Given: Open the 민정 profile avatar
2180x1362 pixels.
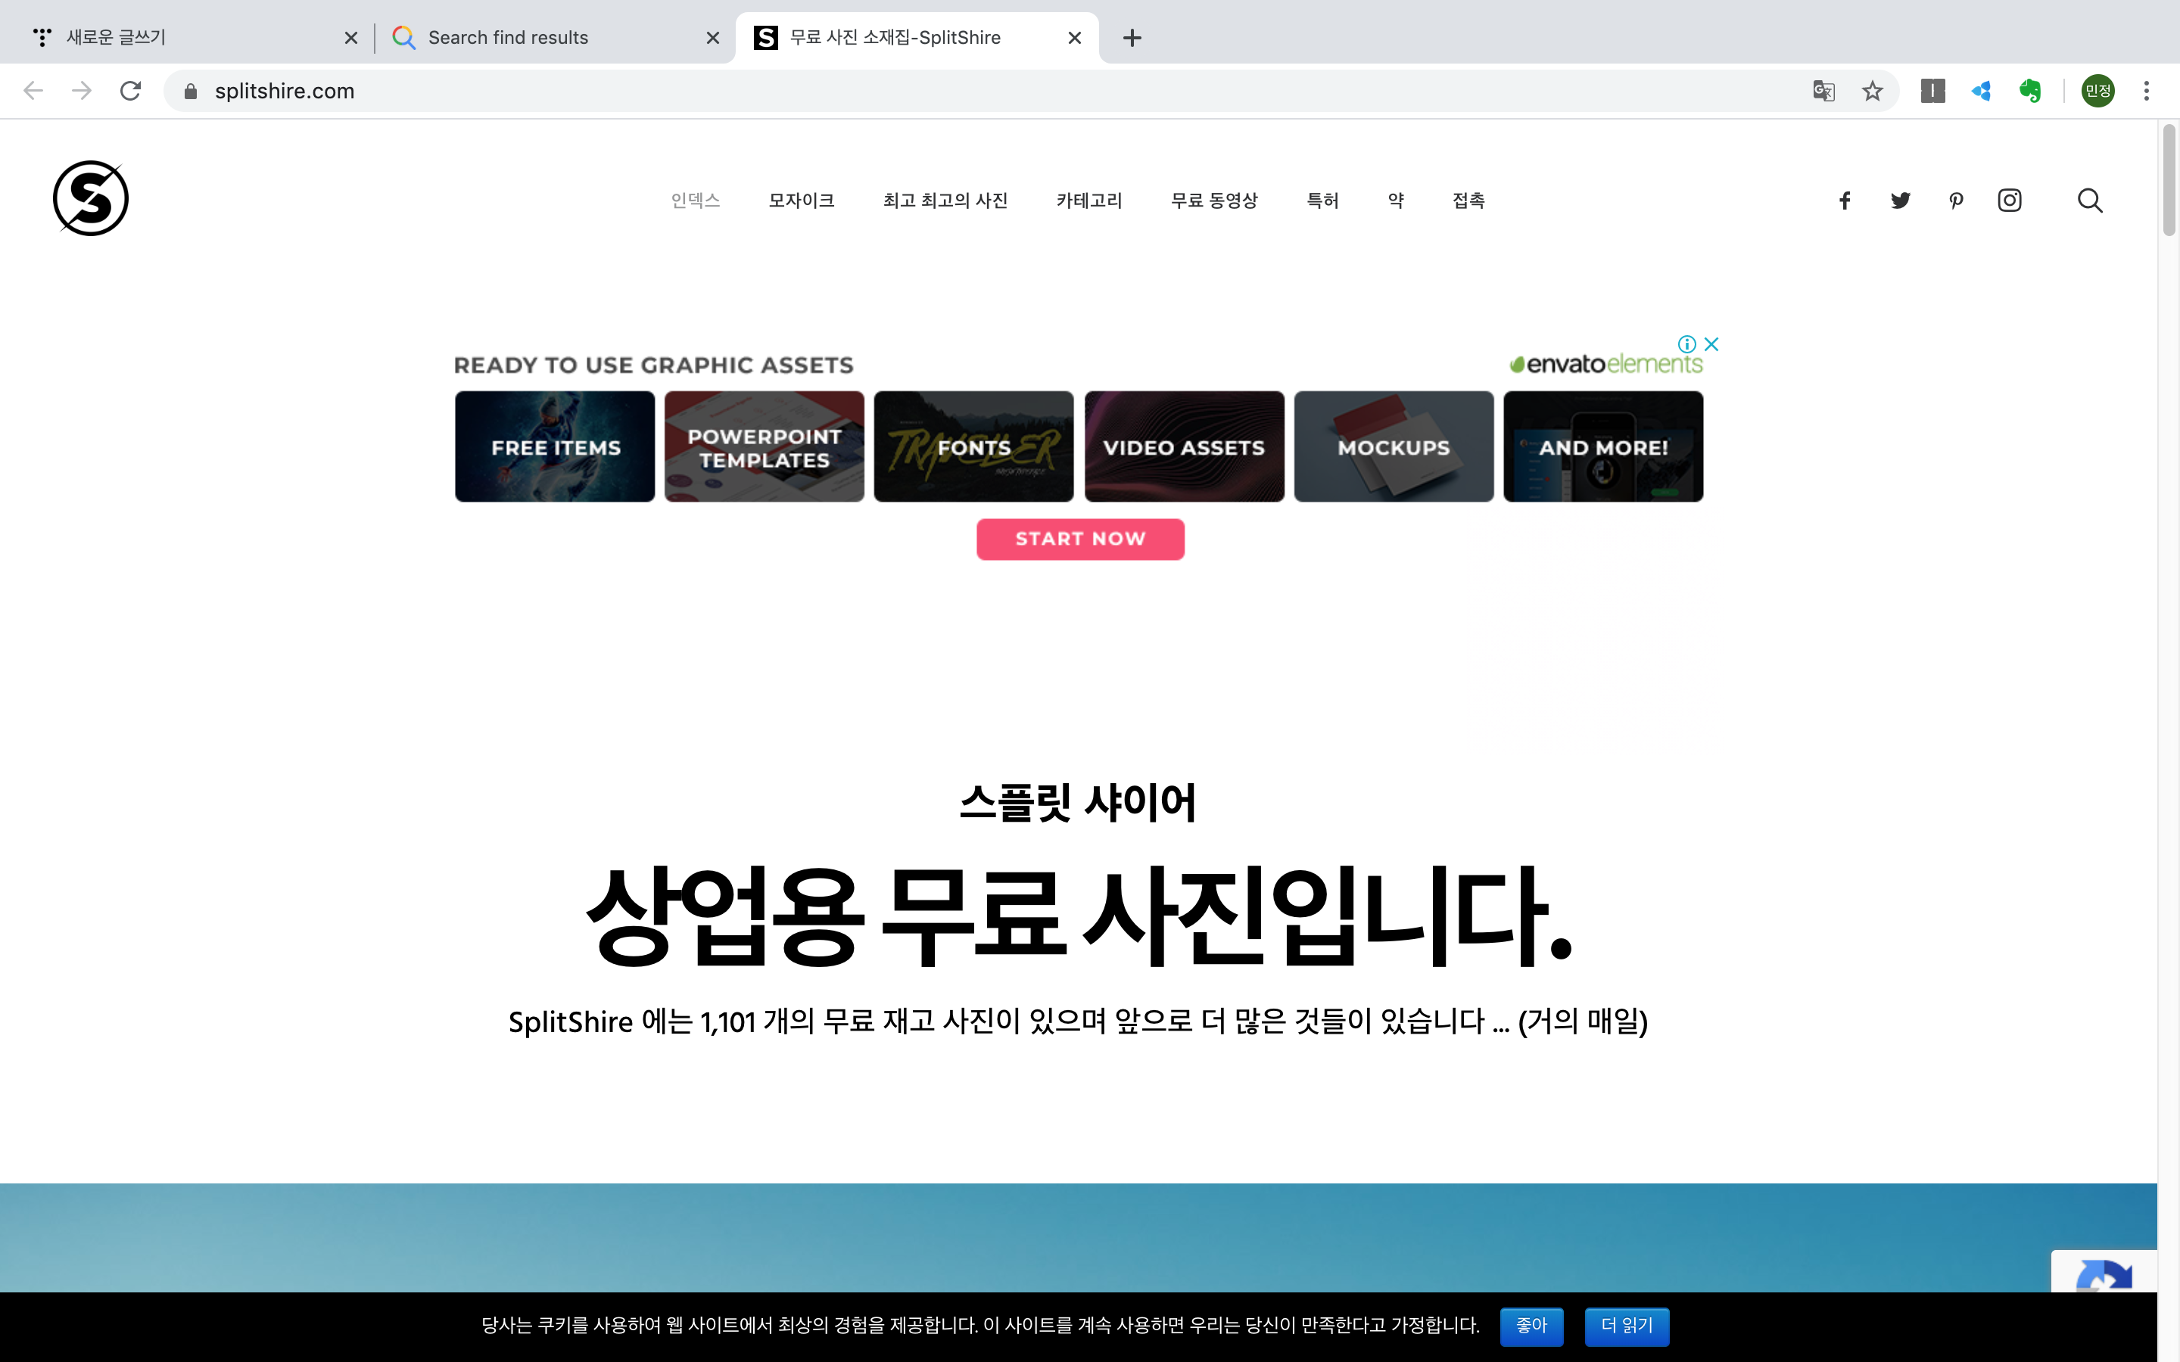Looking at the screenshot, I should [2098, 91].
